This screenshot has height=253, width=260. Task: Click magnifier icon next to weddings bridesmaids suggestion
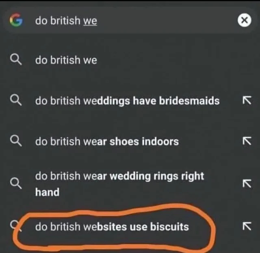(x=16, y=100)
